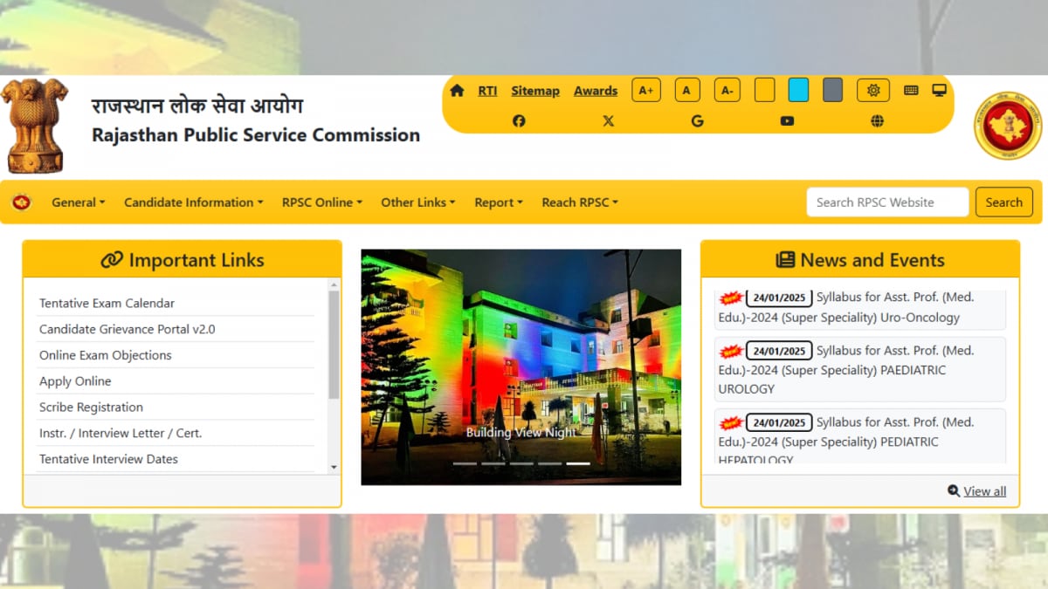Reset font size with the A button
Screen dimensions: 1048x589
[686, 89]
